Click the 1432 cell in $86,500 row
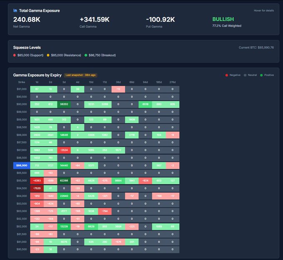This screenshot has width=283, height=260. click(37, 158)
